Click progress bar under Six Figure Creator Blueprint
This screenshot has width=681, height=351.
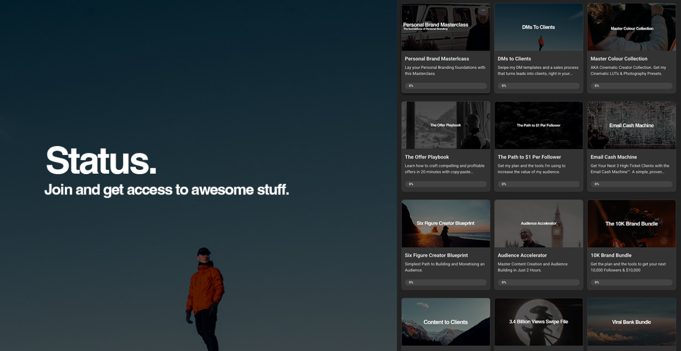click(445, 282)
